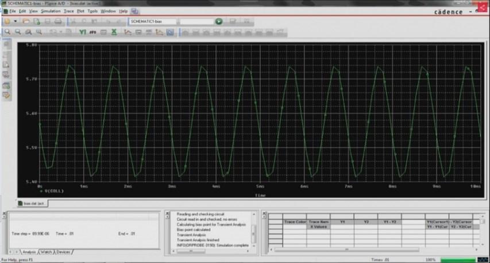Click the third left-sidebar page icon
Screen dimensions: 490x263
coord(6,65)
